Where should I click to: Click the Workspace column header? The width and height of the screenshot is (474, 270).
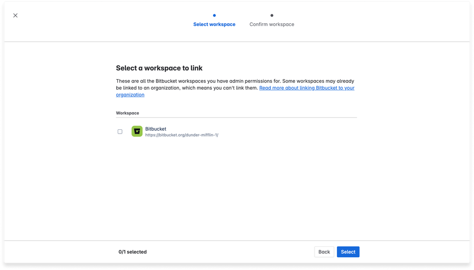pyautogui.click(x=128, y=113)
